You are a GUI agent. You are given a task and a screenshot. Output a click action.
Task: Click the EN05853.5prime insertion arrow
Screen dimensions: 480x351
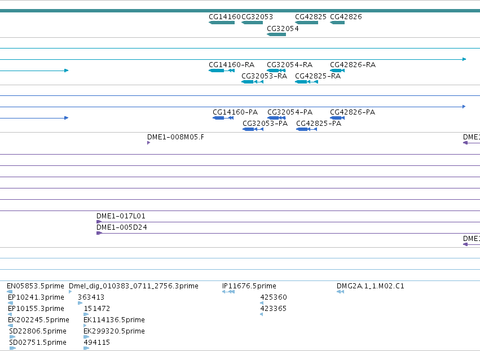(10, 292)
